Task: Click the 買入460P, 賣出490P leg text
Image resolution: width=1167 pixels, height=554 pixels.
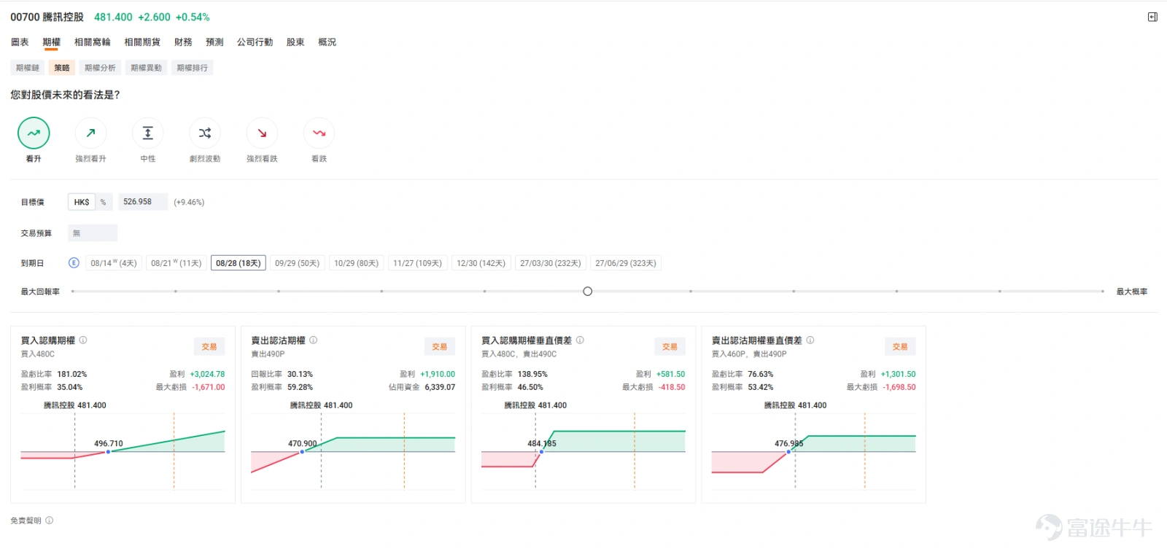Action: click(749, 354)
